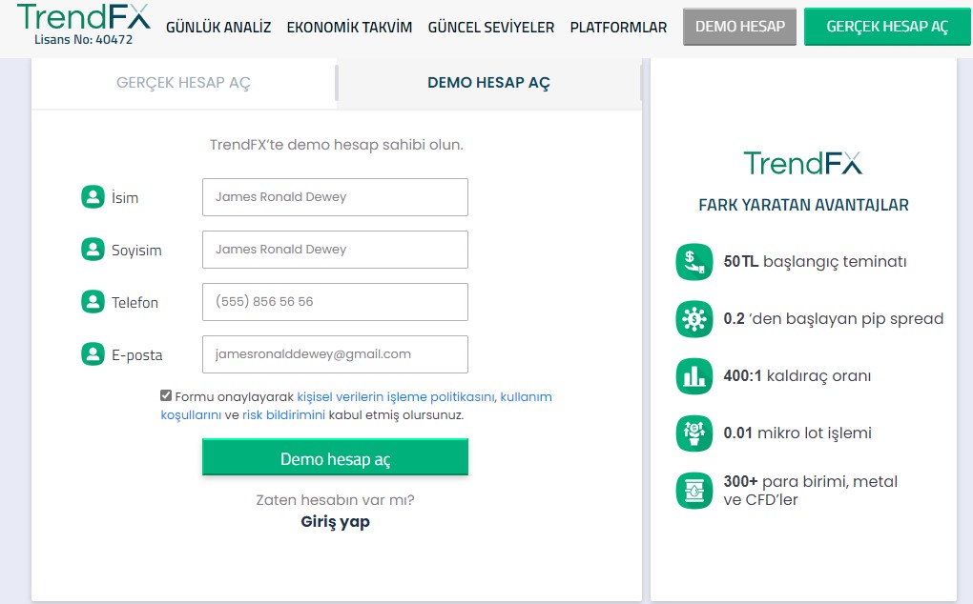
Task: Open the EKONOMİK TAKVİM menu
Action: [349, 28]
